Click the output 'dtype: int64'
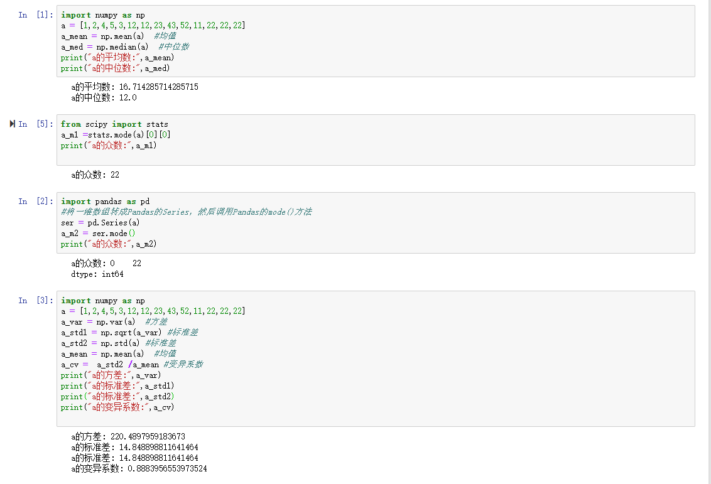 pyautogui.click(x=97, y=274)
